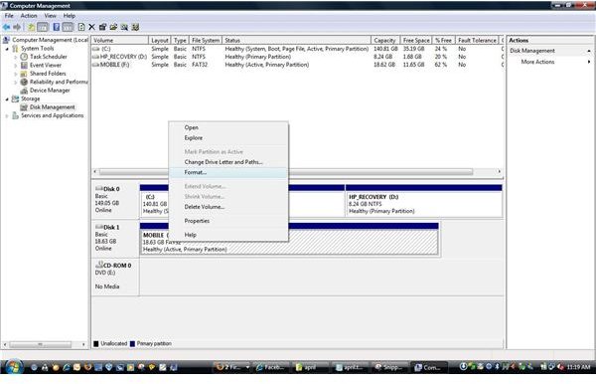The height and width of the screenshot is (384, 596).
Task: Choose Properties from the context menu
Action: (x=228, y=221)
